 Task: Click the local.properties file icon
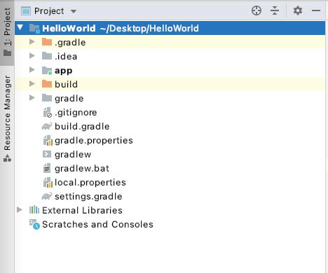click(48, 183)
